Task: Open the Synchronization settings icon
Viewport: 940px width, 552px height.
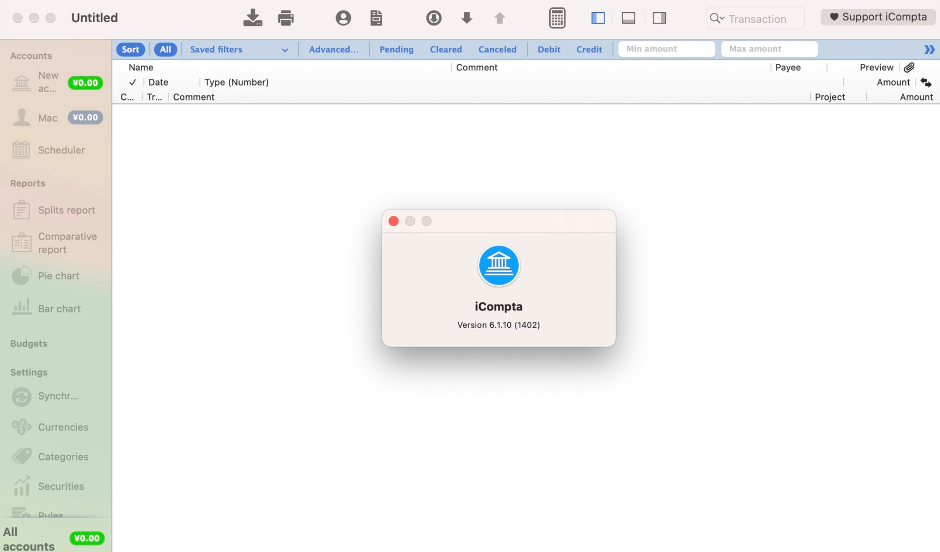Action: pos(21,396)
